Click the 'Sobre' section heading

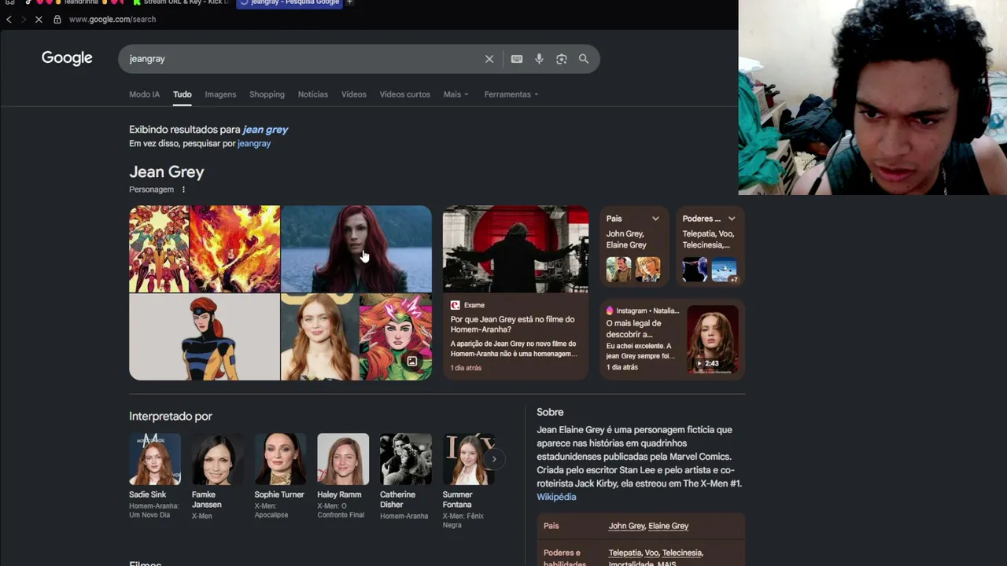(x=550, y=412)
